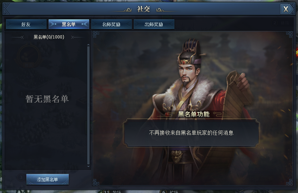Switch to the 好友 tab
The width and height of the screenshot is (298, 193).
(26, 24)
